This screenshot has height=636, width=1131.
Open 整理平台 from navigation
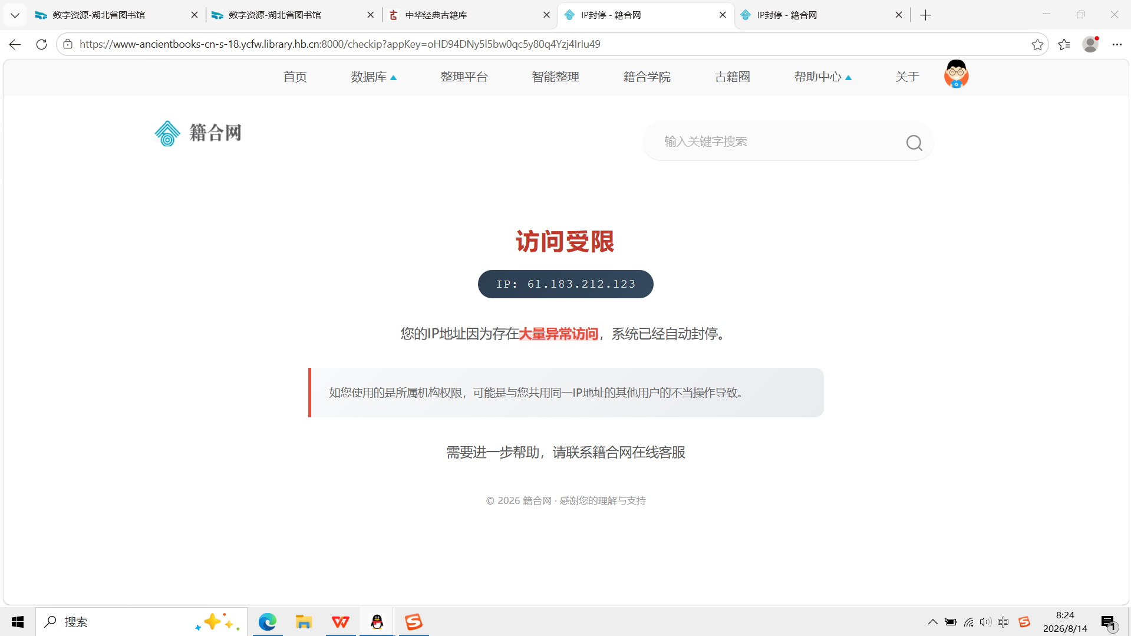464,77
